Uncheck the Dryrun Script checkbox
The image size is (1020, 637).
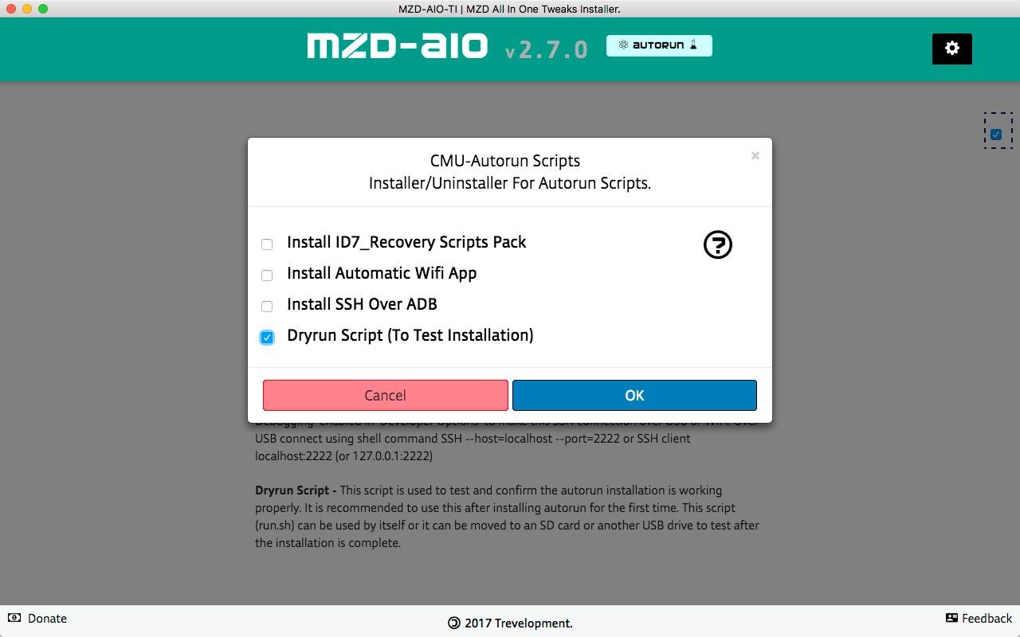[267, 338]
